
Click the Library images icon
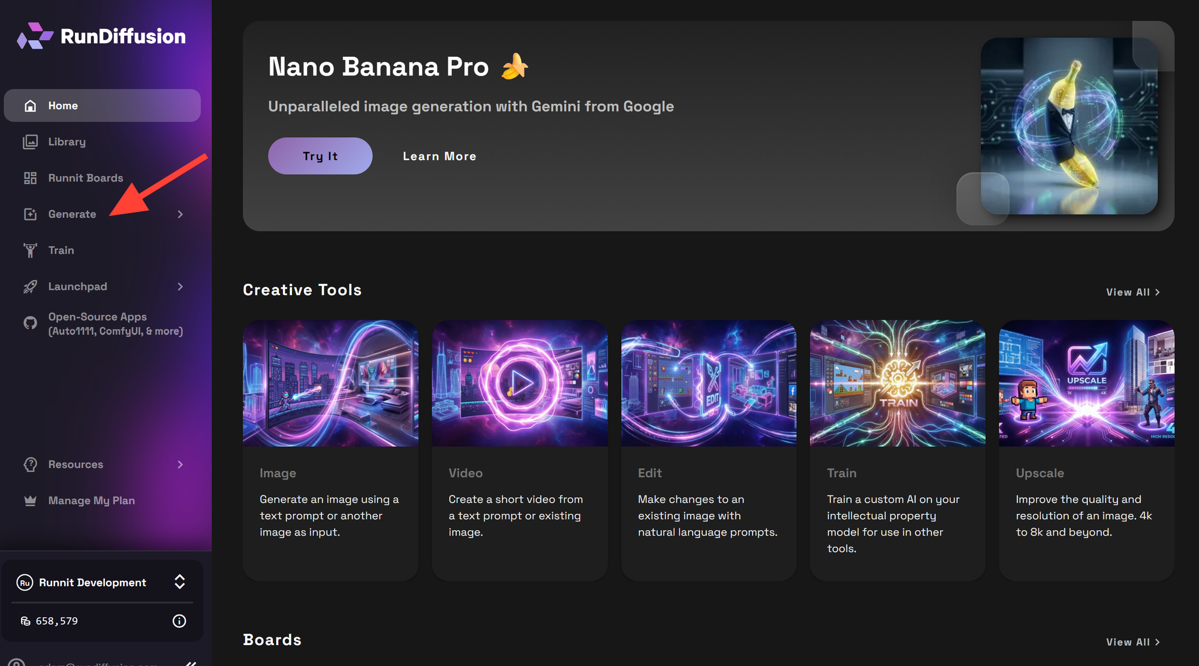pos(30,142)
